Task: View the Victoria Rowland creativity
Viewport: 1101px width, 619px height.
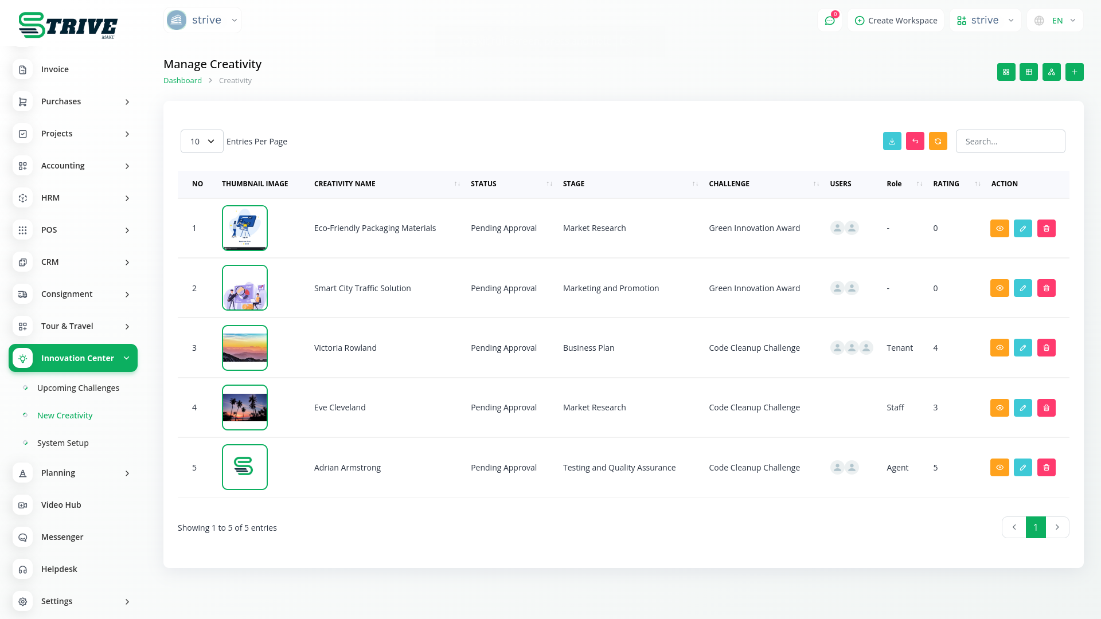Action: pyautogui.click(x=999, y=348)
